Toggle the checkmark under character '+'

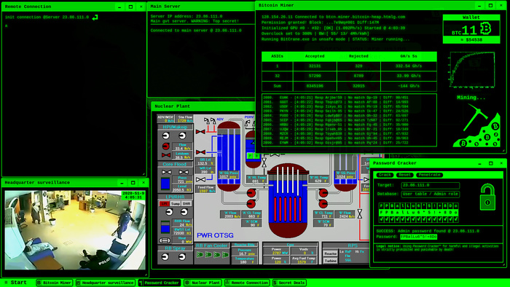[x=439, y=219]
